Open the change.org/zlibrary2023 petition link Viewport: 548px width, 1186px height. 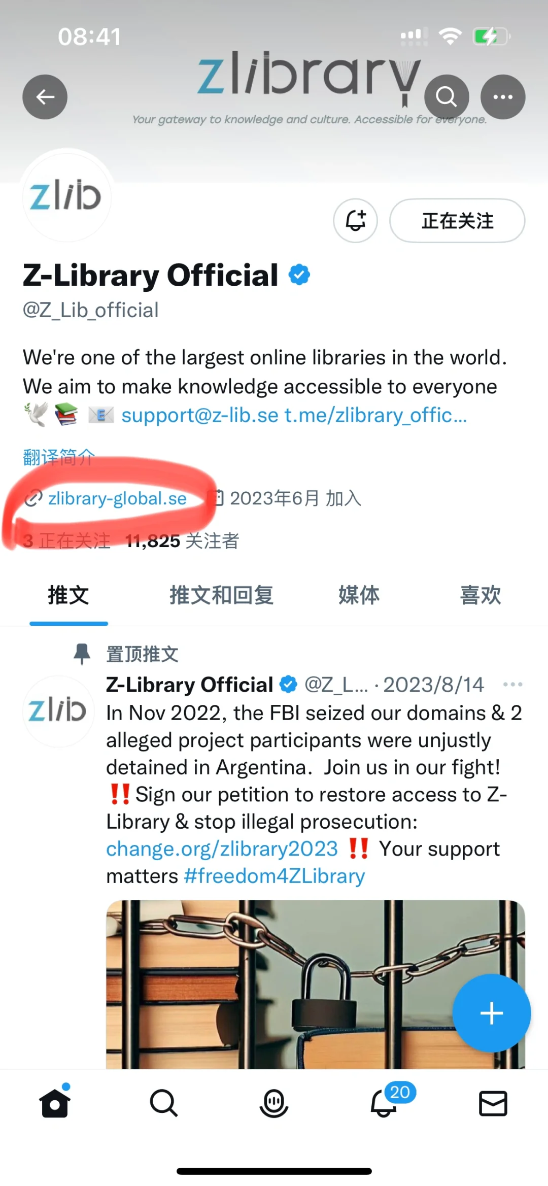click(222, 849)
